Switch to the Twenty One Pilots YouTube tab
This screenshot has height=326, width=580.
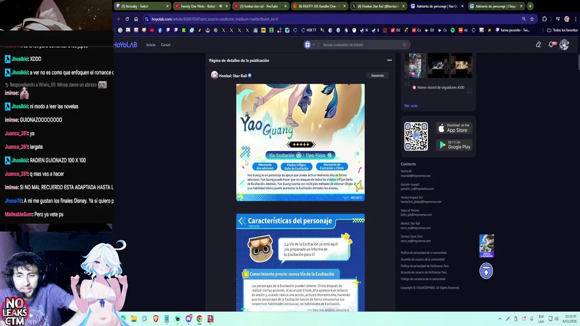(201, 6)
